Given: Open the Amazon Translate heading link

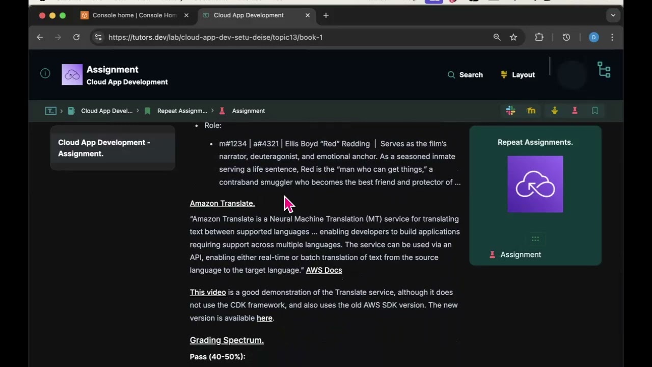Looking at the screenshot, I should coord(222,203).
